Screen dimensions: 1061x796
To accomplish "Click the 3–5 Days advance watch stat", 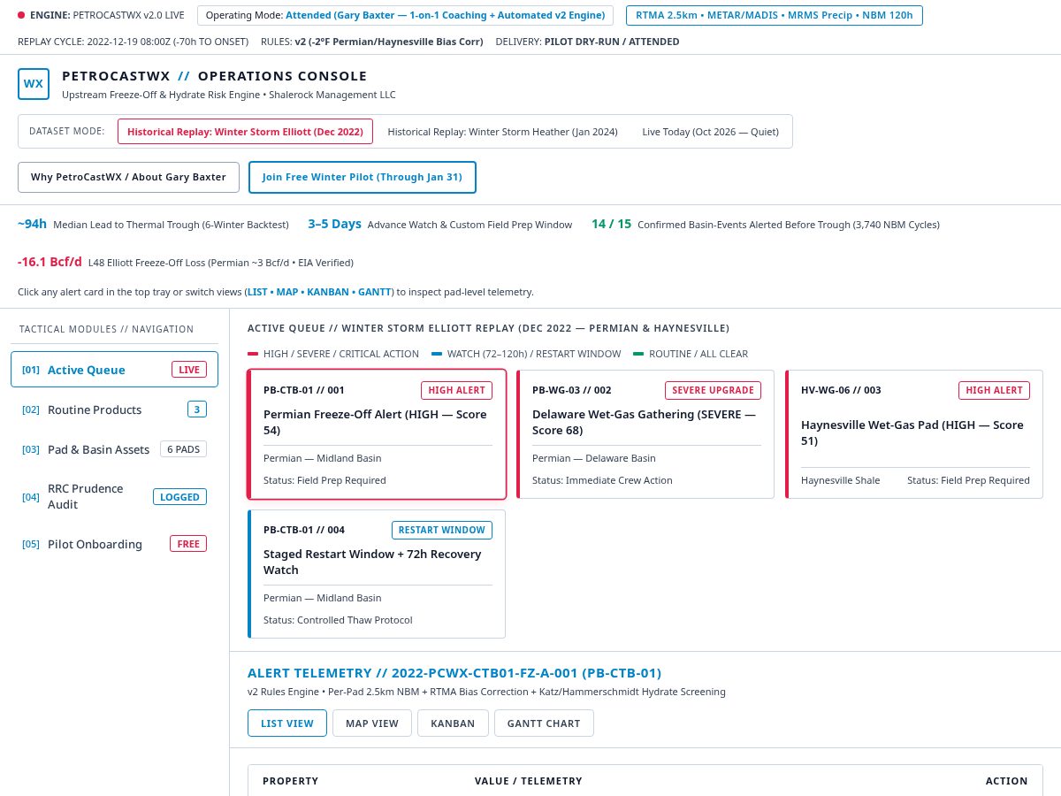I will tap(439, 225).
